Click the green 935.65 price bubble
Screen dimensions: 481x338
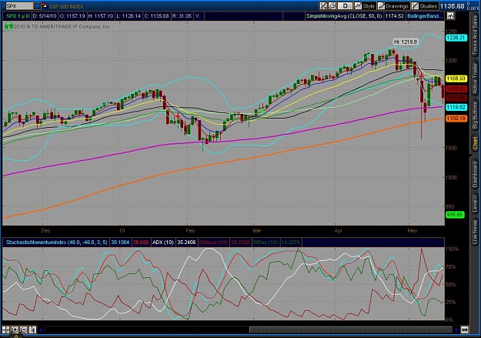(455, 215)
